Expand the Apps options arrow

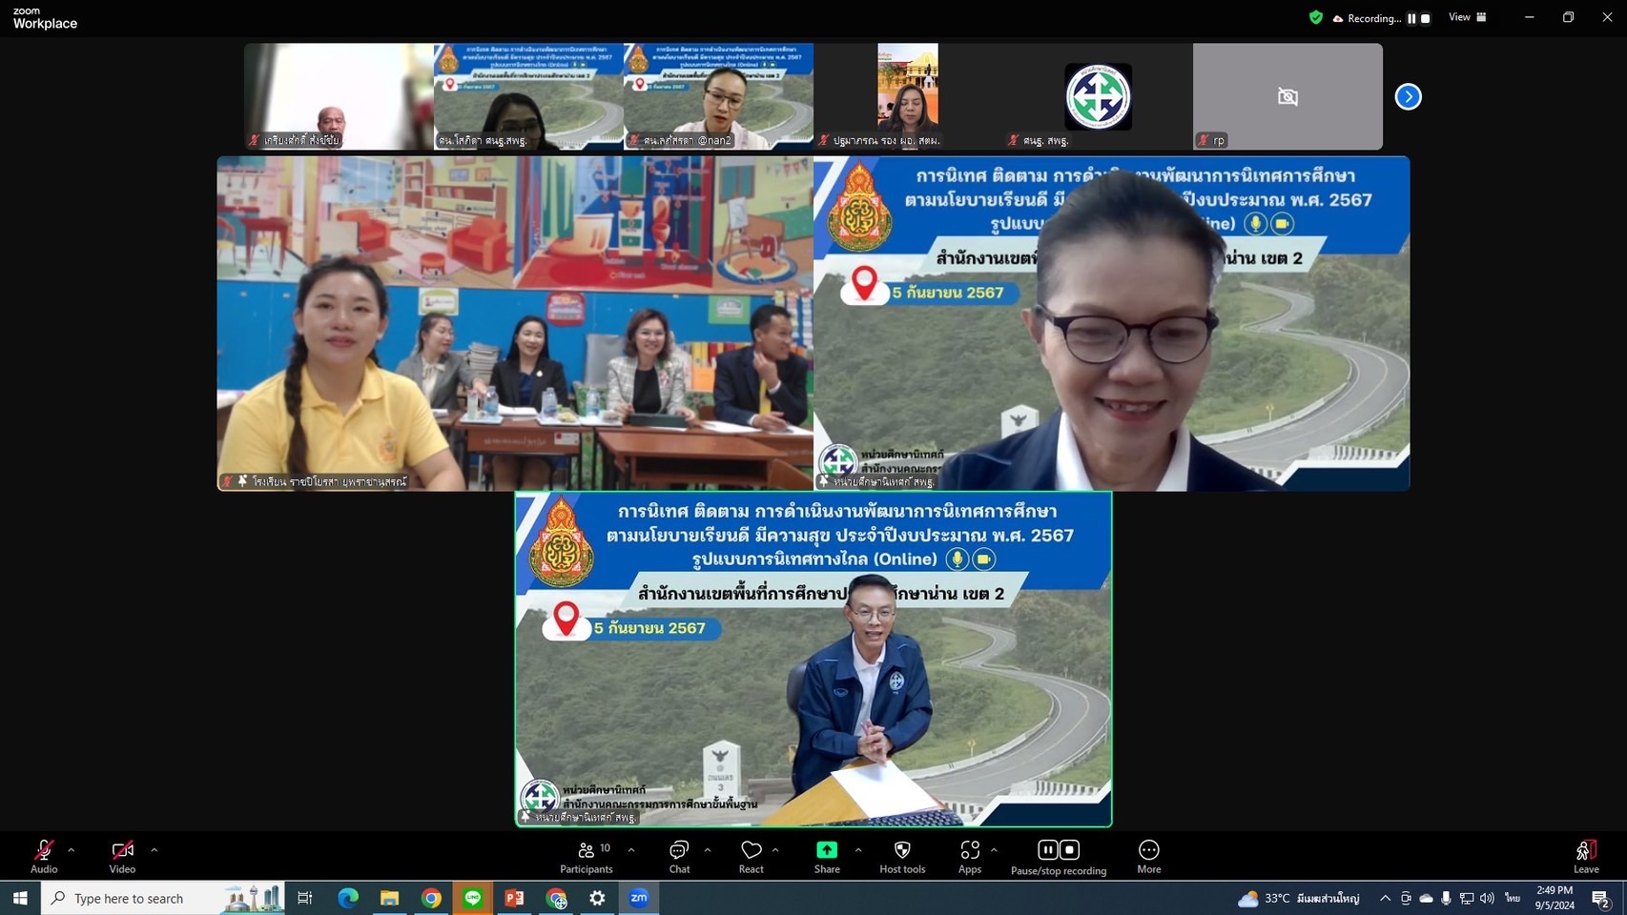click(x=994, y=849)
